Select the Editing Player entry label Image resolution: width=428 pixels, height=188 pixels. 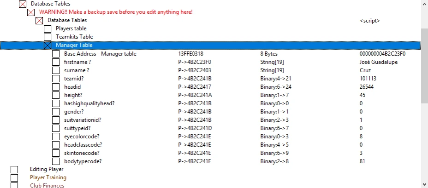(x=47, y=169)
